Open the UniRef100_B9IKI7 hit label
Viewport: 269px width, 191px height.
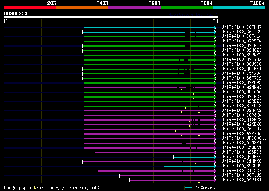pos(241,45)
